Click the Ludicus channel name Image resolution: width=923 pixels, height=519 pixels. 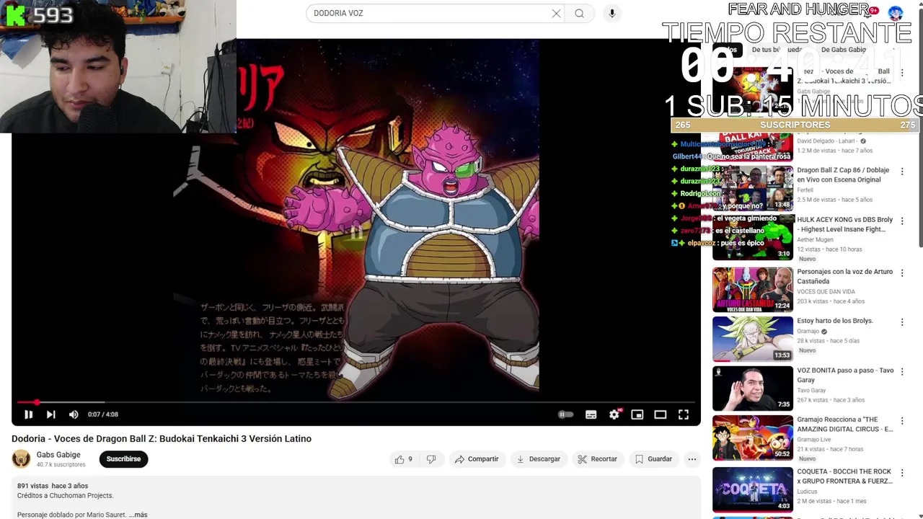(x=807, y=492)
